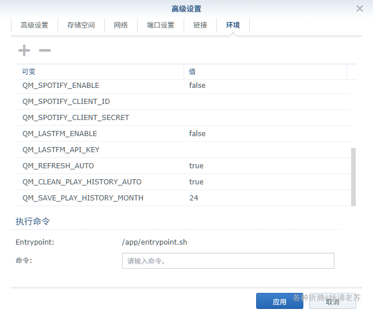Select the QM_SPOTIFY_ENABLE variable row
This screenshot has width=373, height=313.
[184, 86]
